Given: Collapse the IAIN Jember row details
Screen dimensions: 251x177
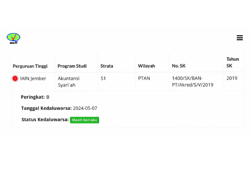Looking at the screenshot, I should [15, 79].
